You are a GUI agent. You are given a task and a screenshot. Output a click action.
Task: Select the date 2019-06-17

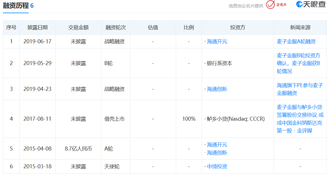pyautogui.click(x=38, y=41)
